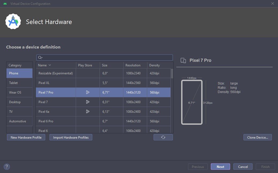The image size is (278, 173).
Task: Click the Play Store icon in the Pixel 7 row
Action: tap(88, 102)
